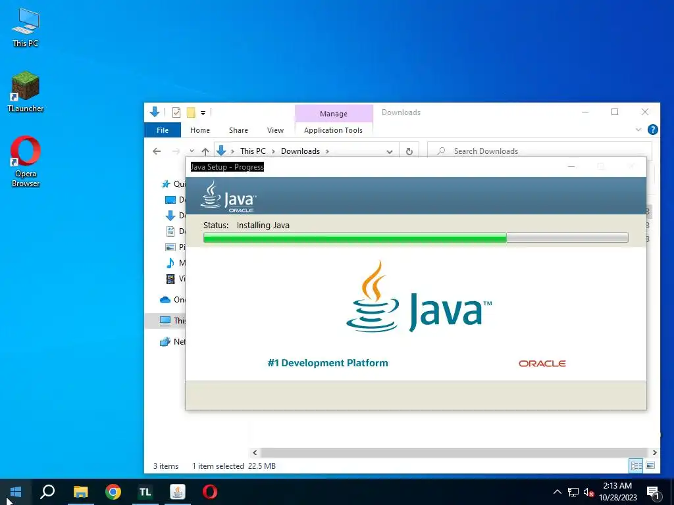Click Downloads in address breadcrumb
Viewport: 674px width, 505px height.
tap(300, 151)
